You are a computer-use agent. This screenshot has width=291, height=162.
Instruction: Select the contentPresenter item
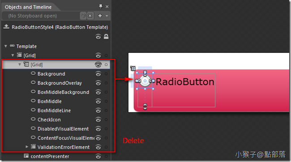coord(50,157)
